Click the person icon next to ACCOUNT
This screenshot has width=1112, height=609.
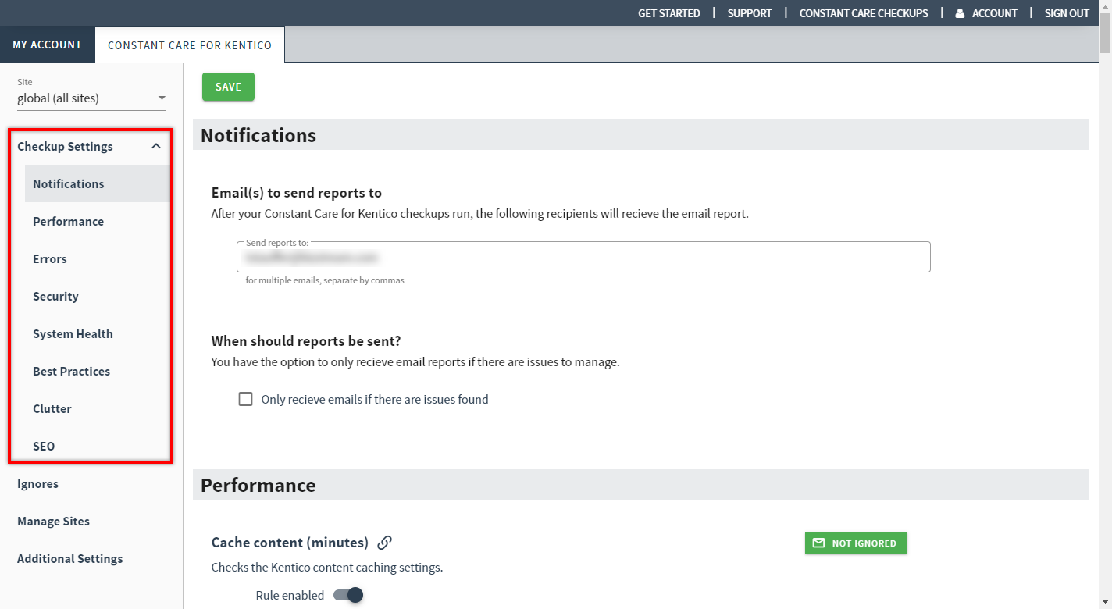tap(960, 13)
